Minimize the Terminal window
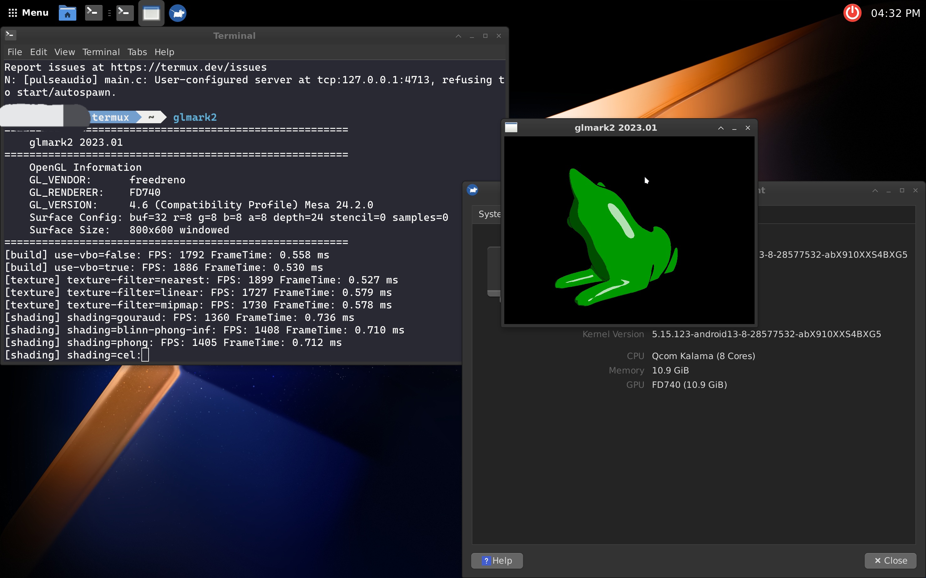 pyautogui.click(x=472, y=36)
